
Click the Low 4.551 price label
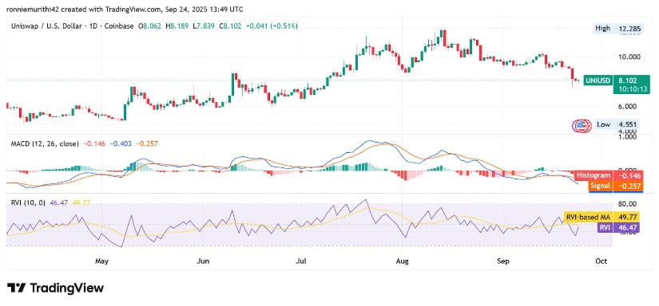point(617,124)
